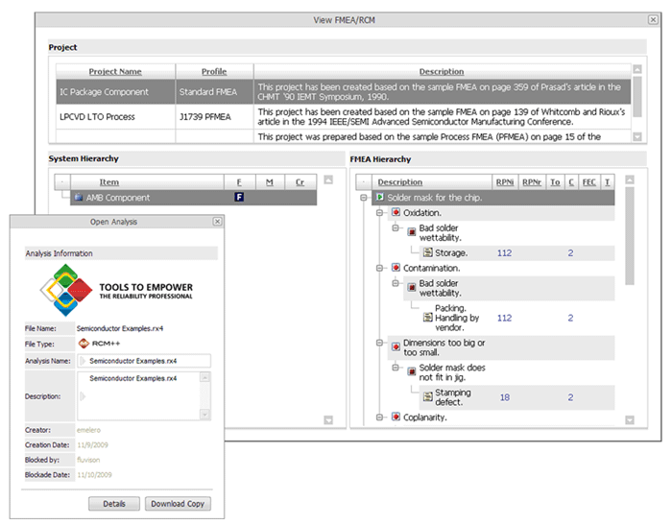Collapse the Dimensions too big or too small node

tap(380, 343)
